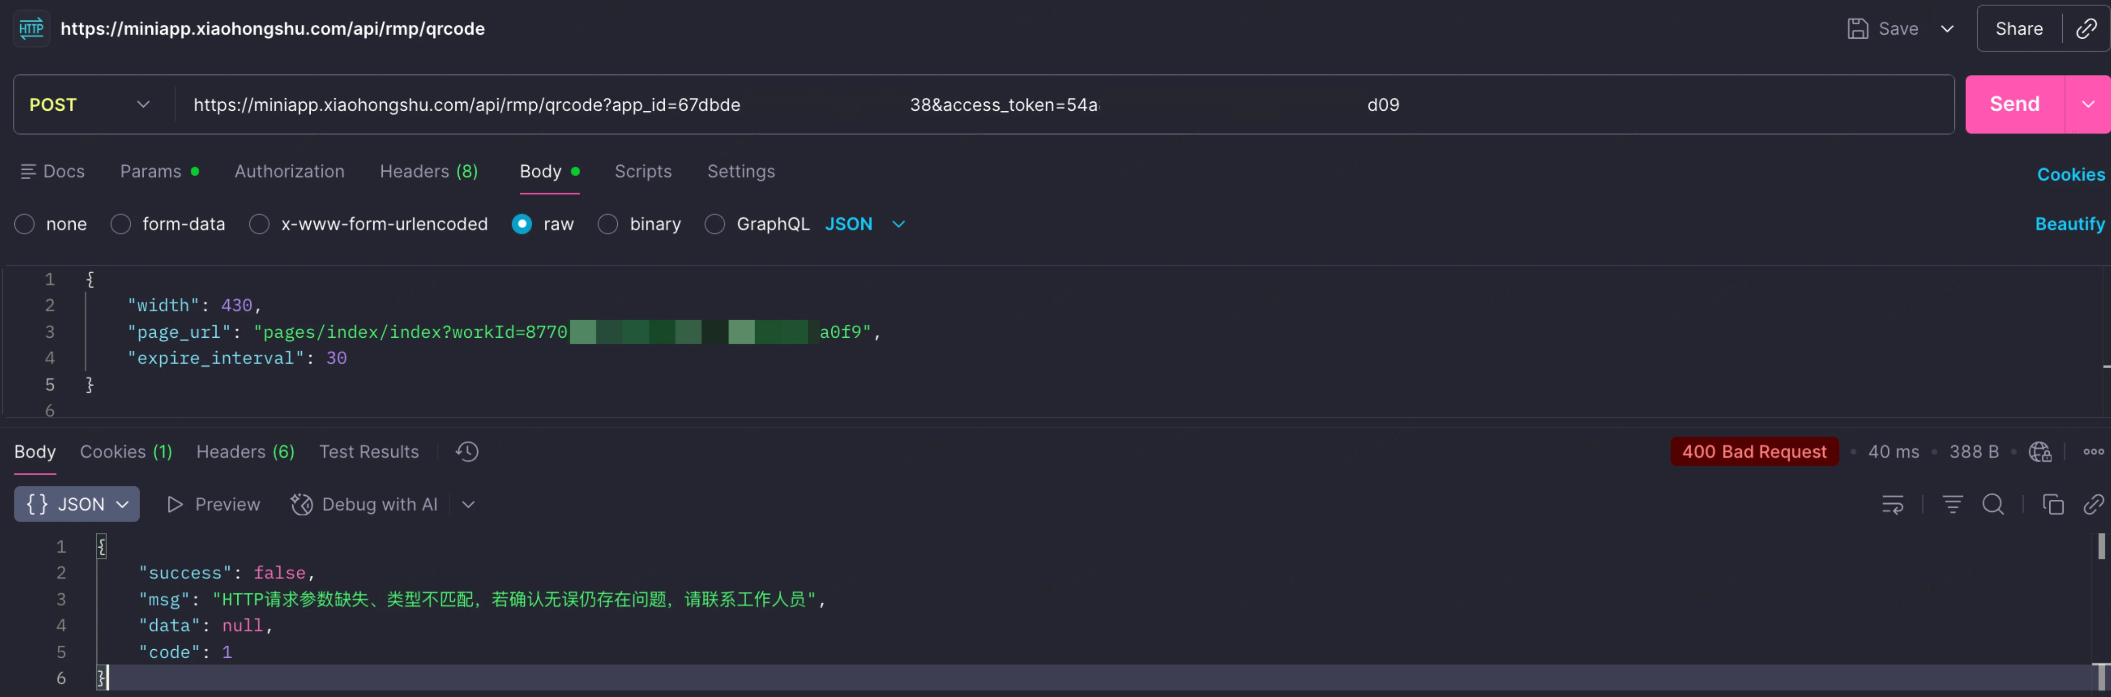Copy the request link via chain icon
2111x697 pixels.
click(x=2086, y=29)
